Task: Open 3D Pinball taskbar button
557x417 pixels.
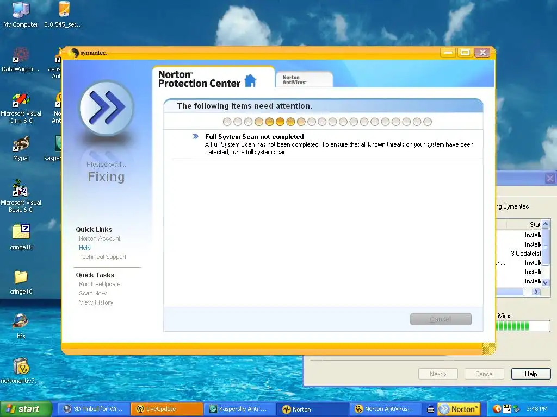Action: (93, 409)
